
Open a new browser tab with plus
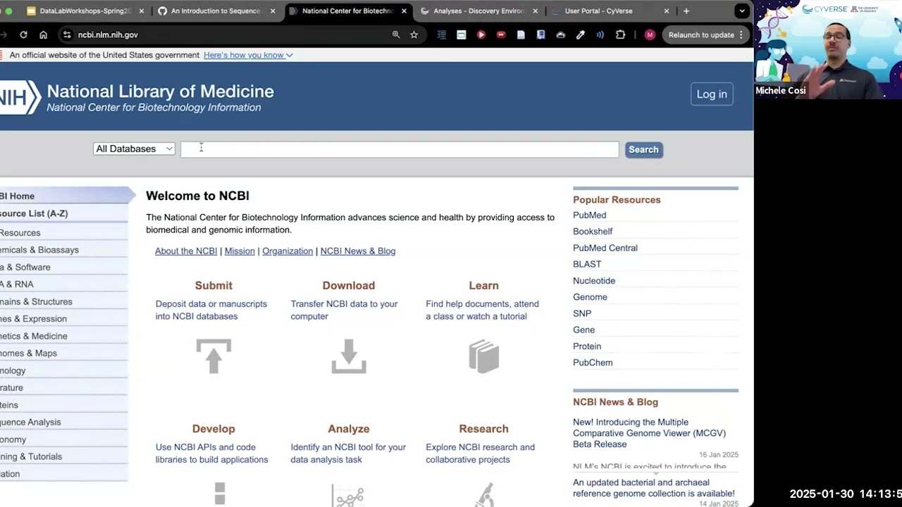click(x=686, y=11)
